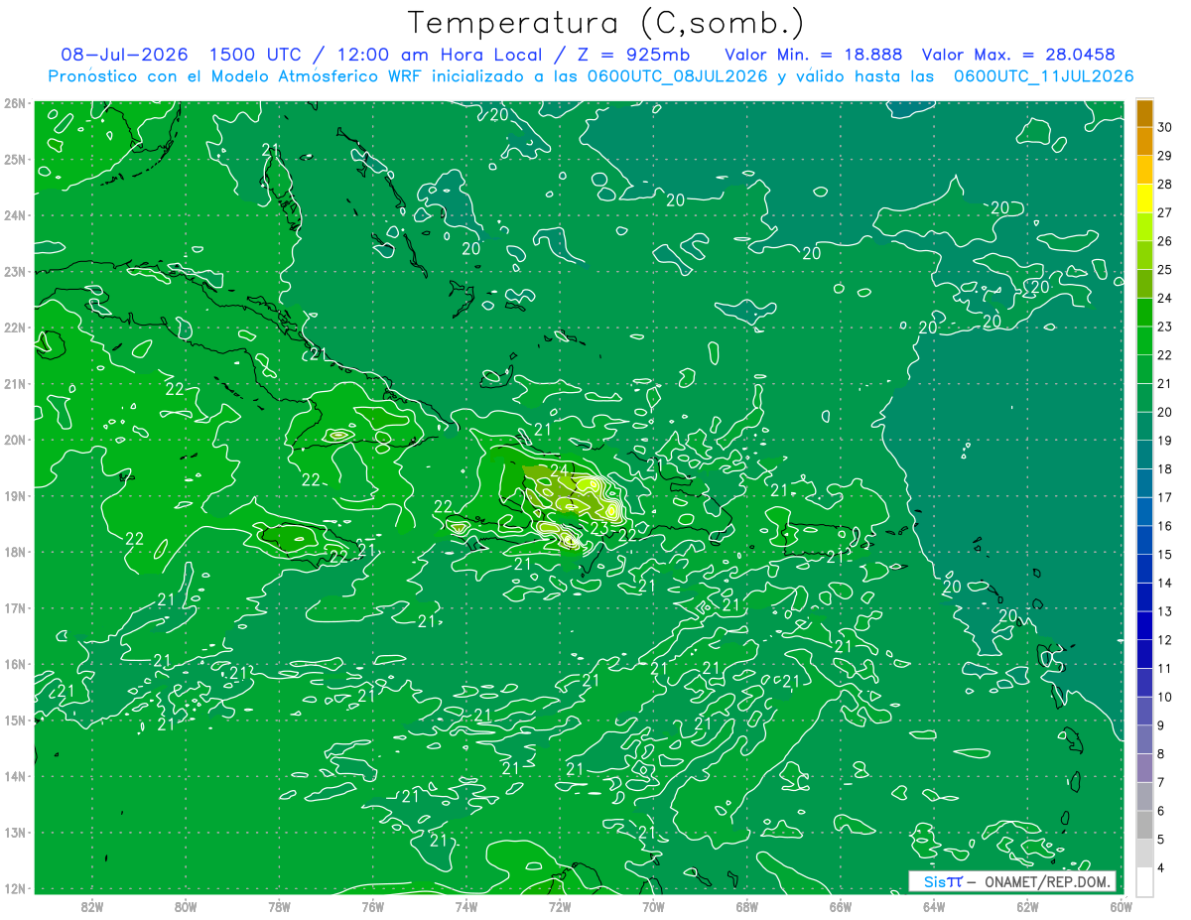1191x920 pixels.
Task: Click the legend value label '27'
Action: (x=1164, y=212)
